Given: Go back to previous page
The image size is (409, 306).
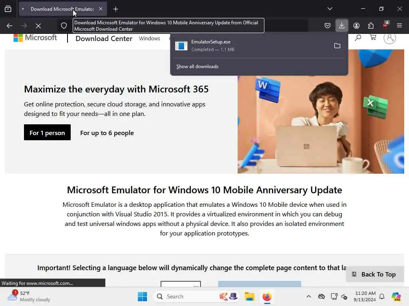Looking at the screenshot, I should coord(10,26).
